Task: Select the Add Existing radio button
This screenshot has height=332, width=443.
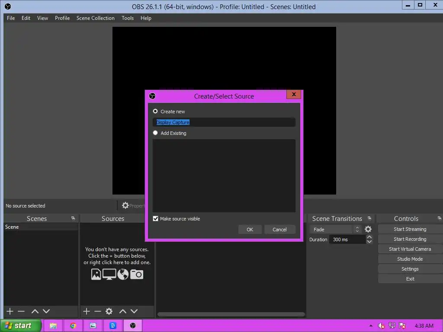Action: click(x=155, y=133)
